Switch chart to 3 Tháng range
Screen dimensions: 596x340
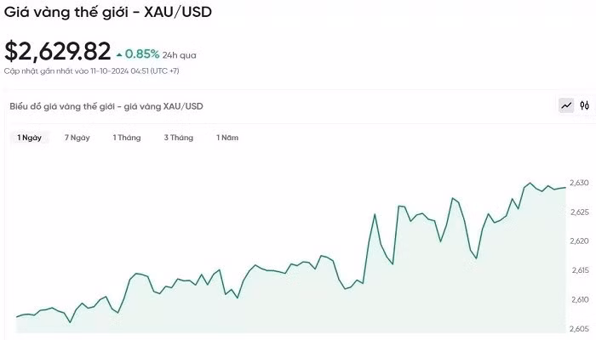point(179,138)
